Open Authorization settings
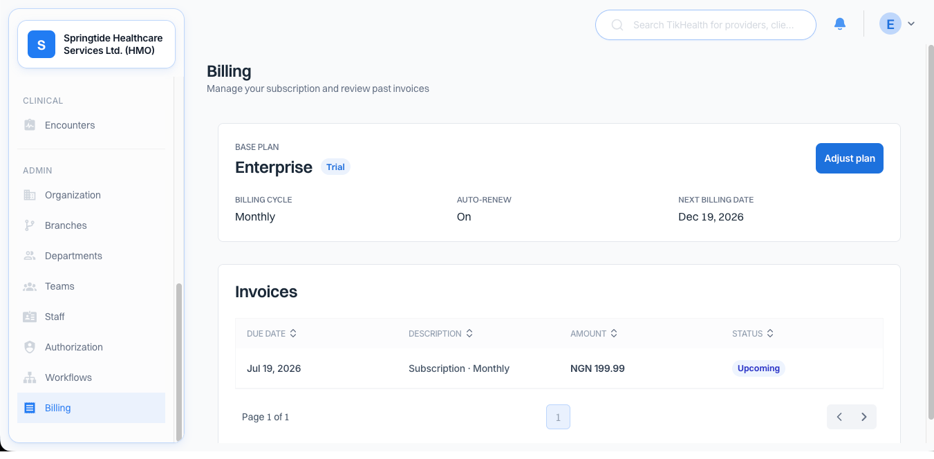This screenshot has height=459, width=934. [x=91, y=347]
